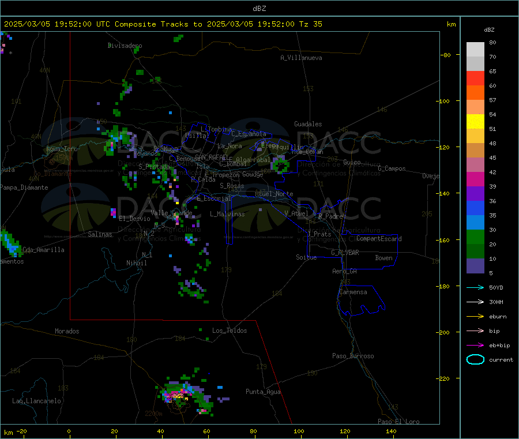Click the 'G_ALVEAR' map label
The height and width of the screenshot is (439, 519).
click(345, 253)
